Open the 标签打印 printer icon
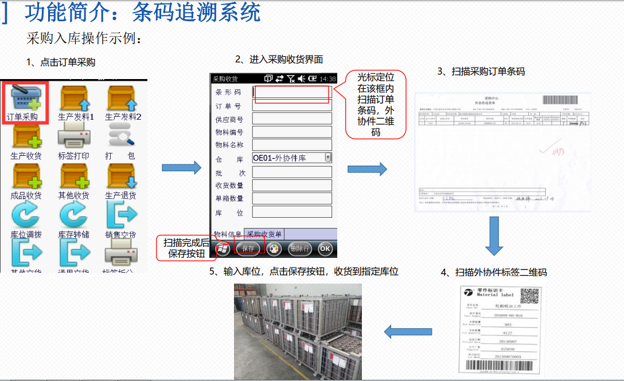This screenshot has height=381, width=624. (74, 135)
